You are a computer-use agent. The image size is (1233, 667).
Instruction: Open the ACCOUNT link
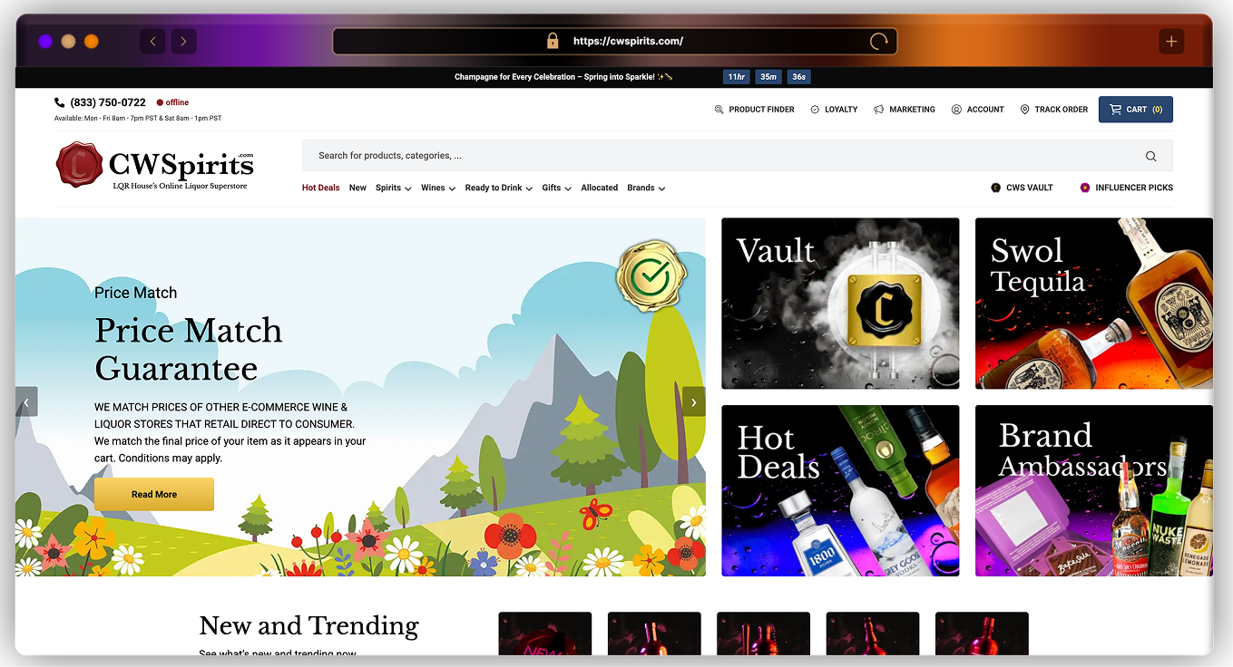[977, 110]
